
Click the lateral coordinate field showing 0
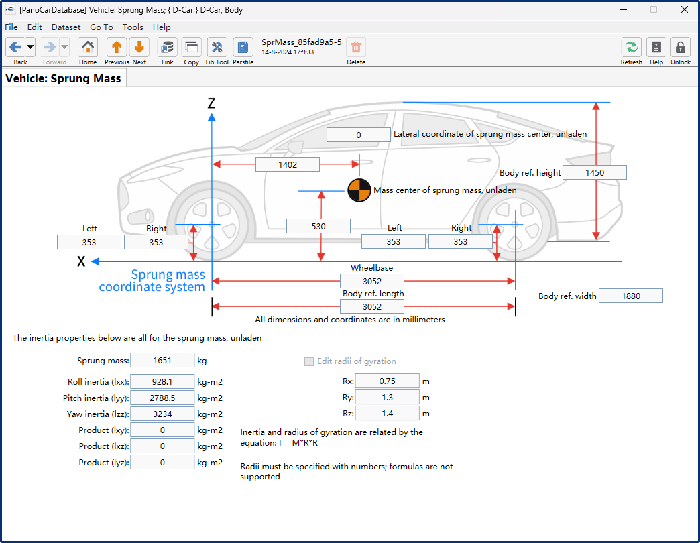(x=359, y=135)
